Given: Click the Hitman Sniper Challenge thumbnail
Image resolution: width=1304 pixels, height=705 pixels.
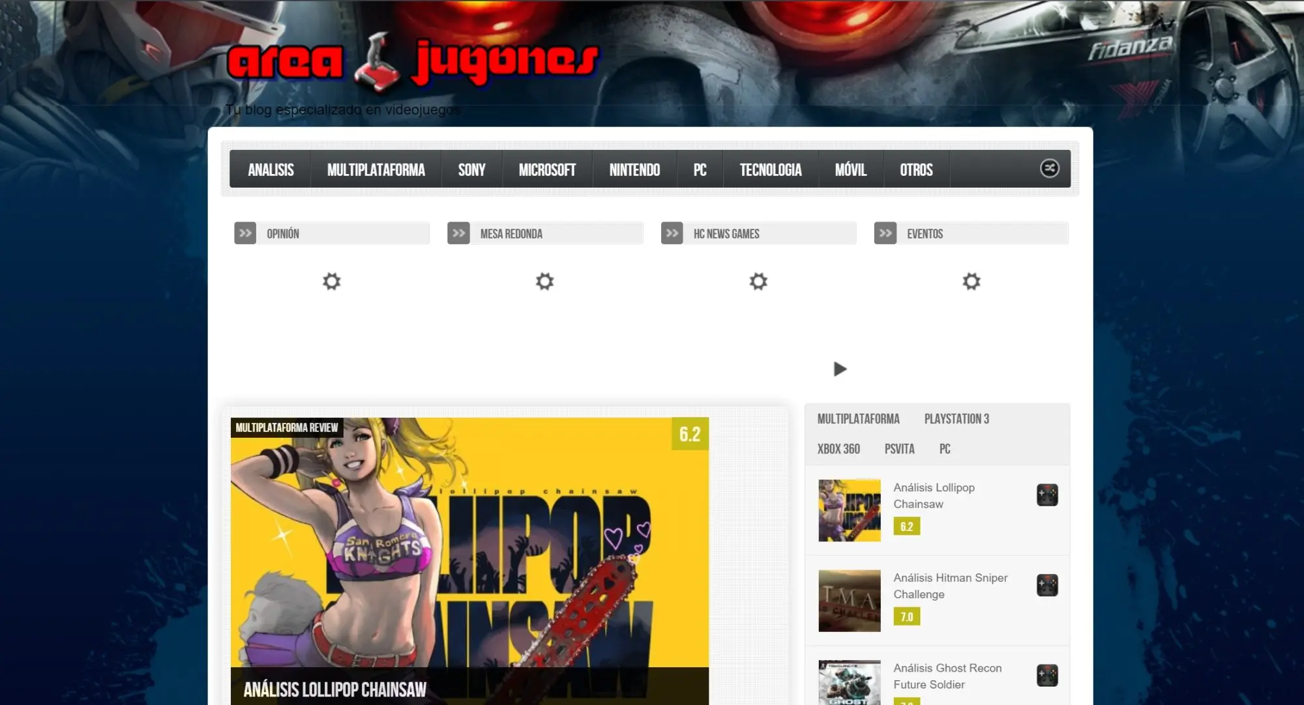Looking at the screenshot, I should coord(849,601).
